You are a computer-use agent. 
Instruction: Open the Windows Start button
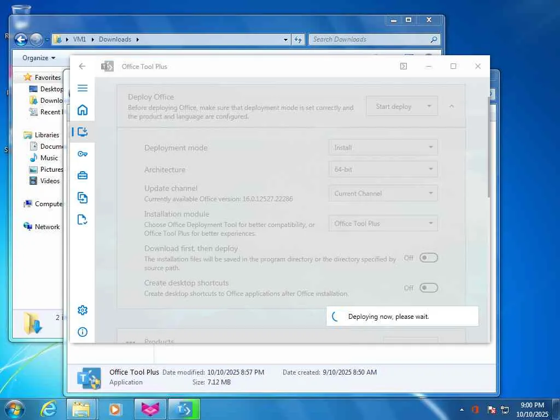[x=14, y=409]
